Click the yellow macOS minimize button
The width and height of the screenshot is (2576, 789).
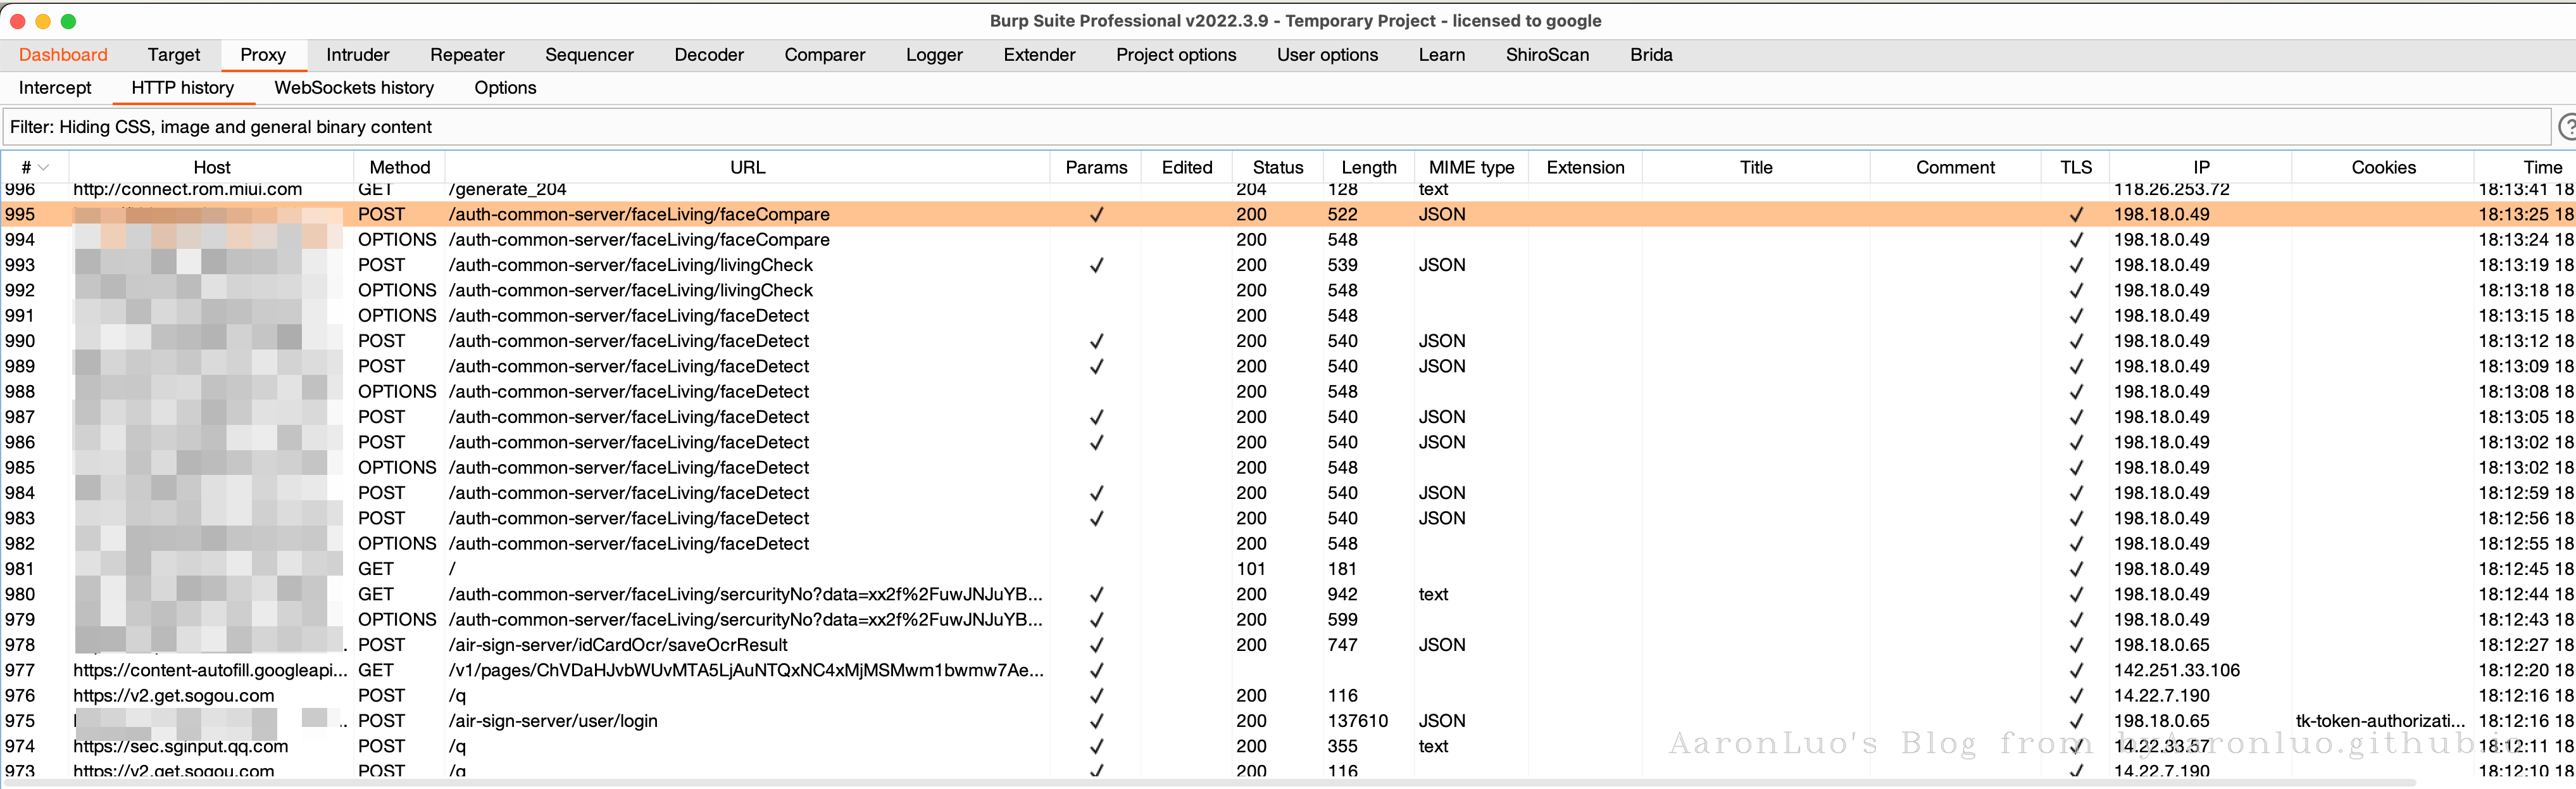[43, 21]
